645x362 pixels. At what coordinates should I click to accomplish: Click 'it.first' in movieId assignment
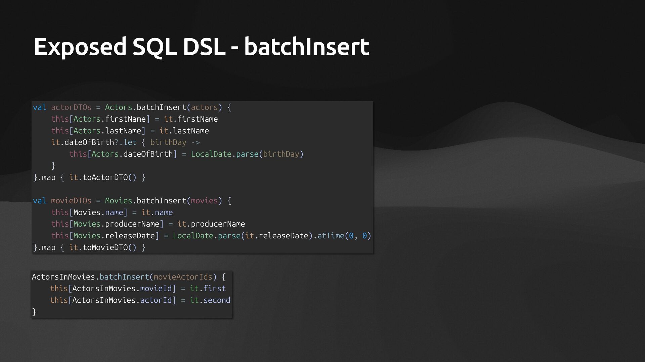[208, 289]
